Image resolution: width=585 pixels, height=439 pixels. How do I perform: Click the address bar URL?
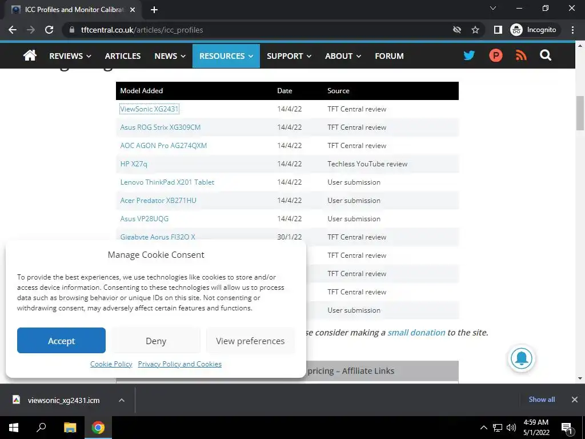[142, 30]
